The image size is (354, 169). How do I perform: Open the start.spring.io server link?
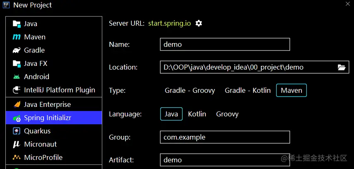[x=170, y=23]
